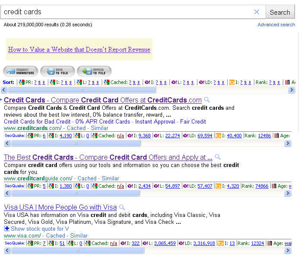Click the Bing I icon in Sort bar
Image resolution: width=300 pixels, height=257 pixels.
[232, 82]
